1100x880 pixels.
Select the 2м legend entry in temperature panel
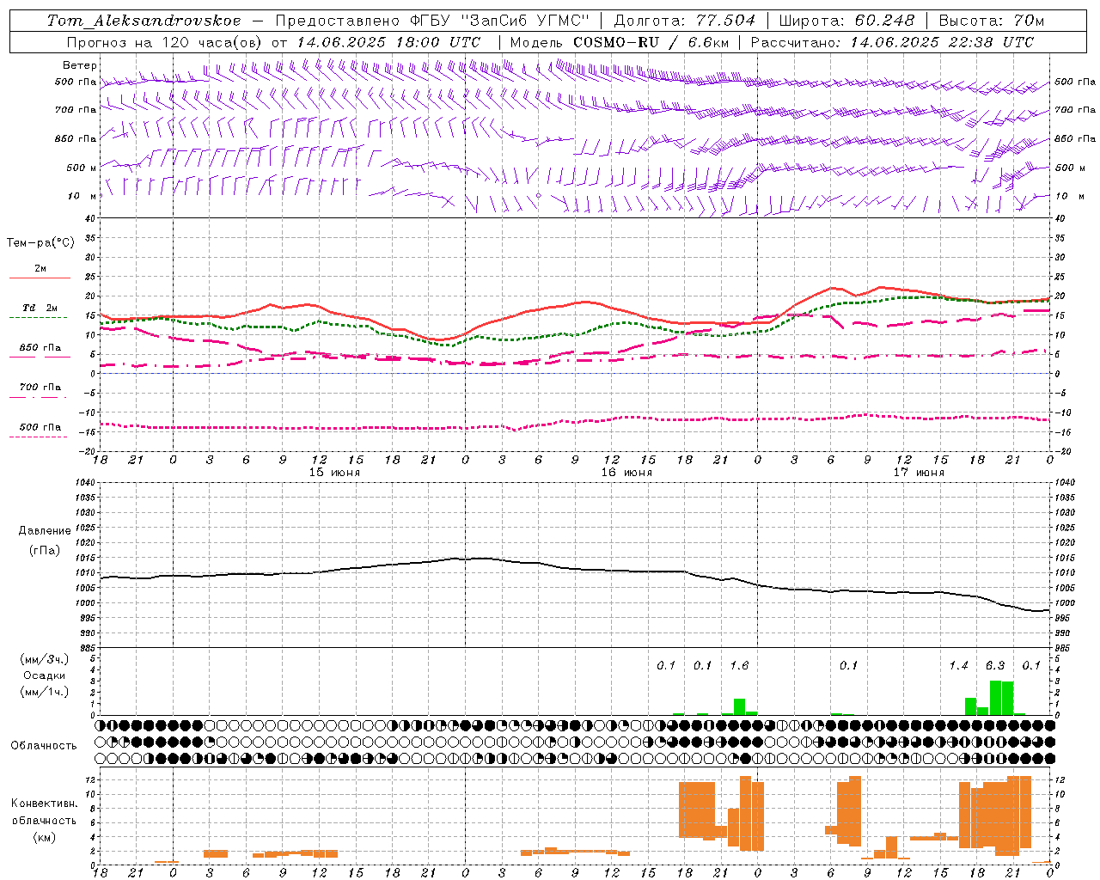(x=40, y=269)
